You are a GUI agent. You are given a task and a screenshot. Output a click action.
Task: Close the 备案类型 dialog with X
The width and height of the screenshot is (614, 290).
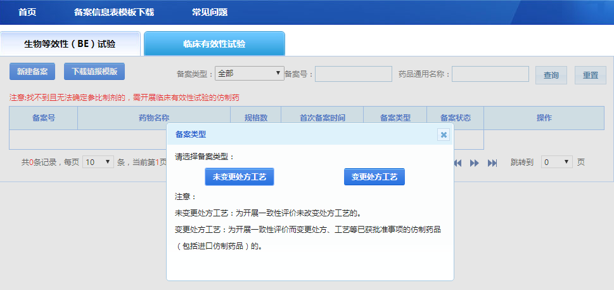pos(444,135)
